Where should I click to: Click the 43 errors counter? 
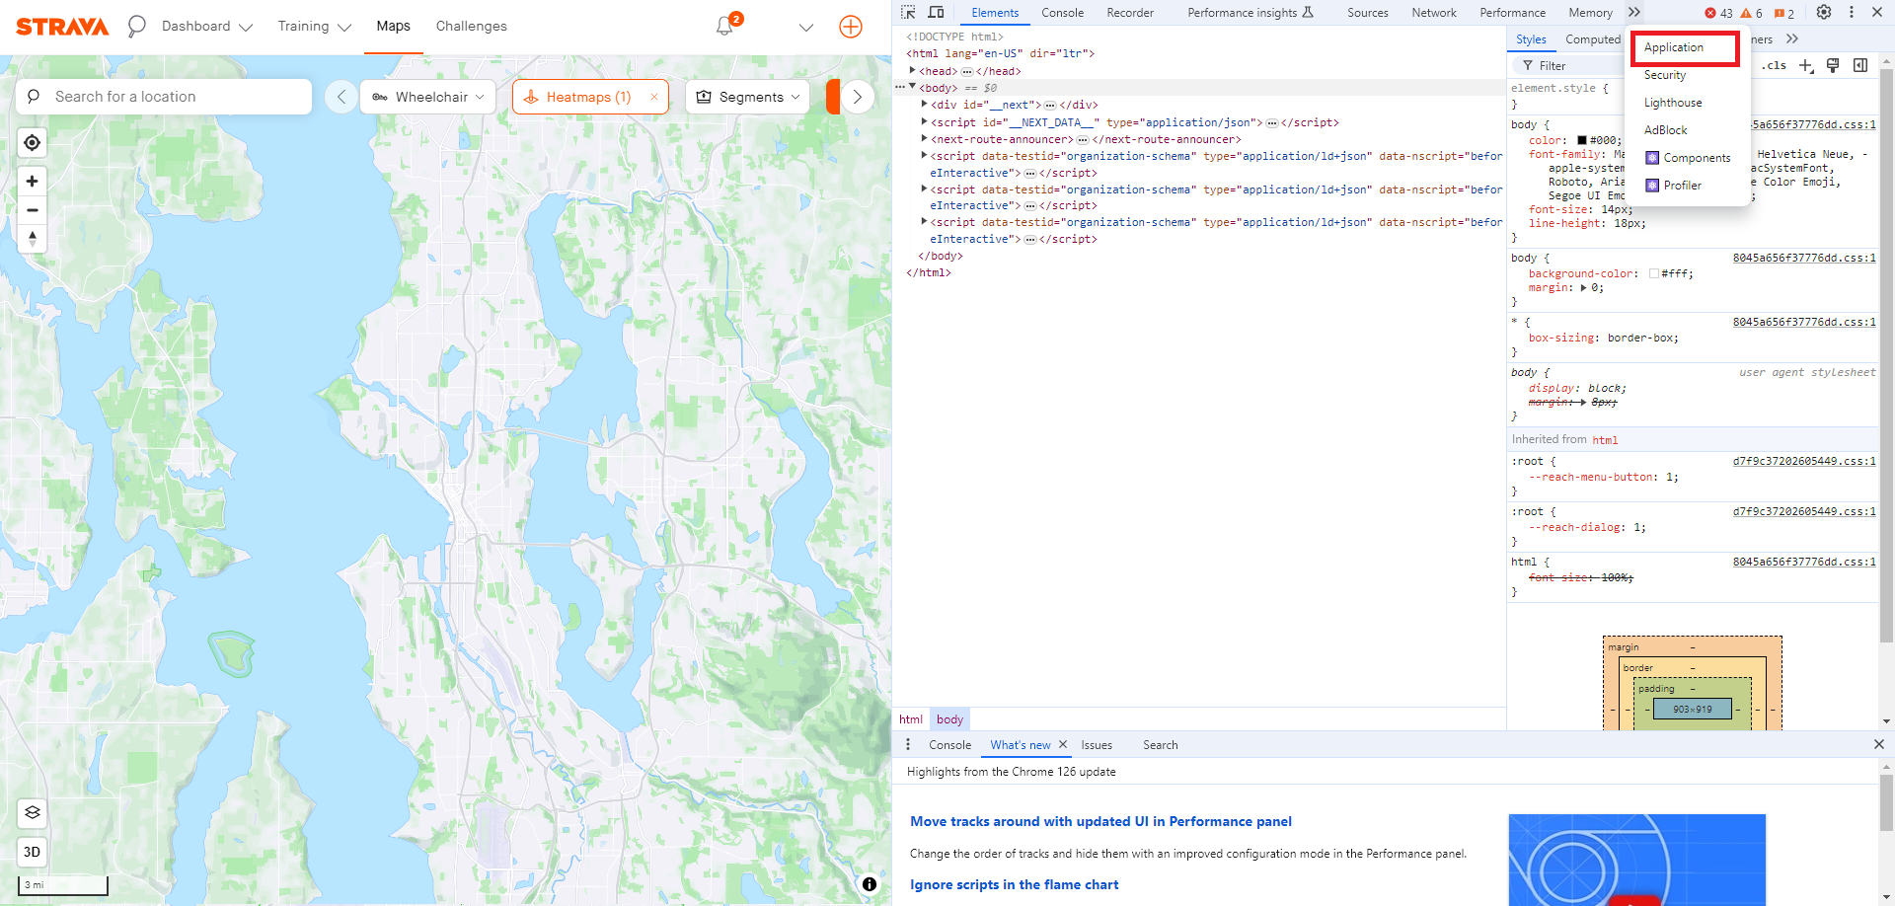tap(1718, 13)
